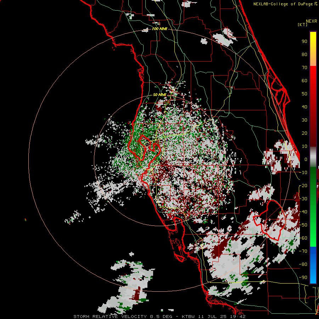The height and width of the screenshot is (319, 319).
Task: Click the 70 value on velocity scale
Action: [304, 68]
